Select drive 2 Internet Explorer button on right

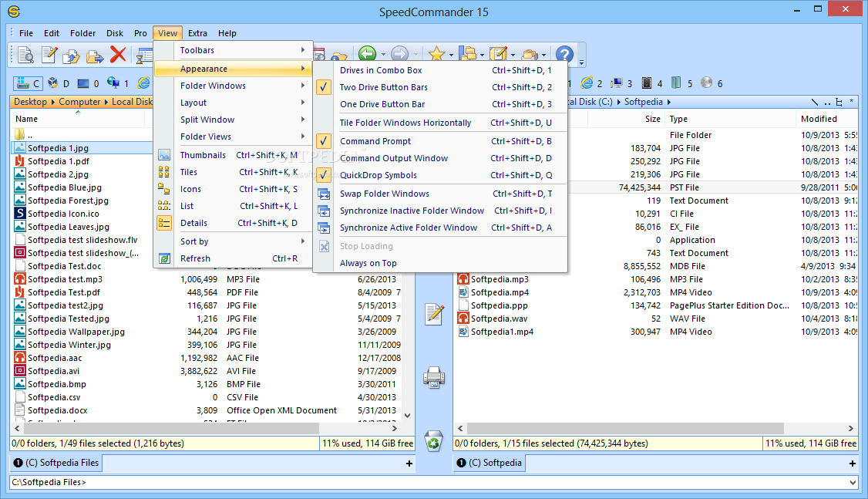point(591,83)
